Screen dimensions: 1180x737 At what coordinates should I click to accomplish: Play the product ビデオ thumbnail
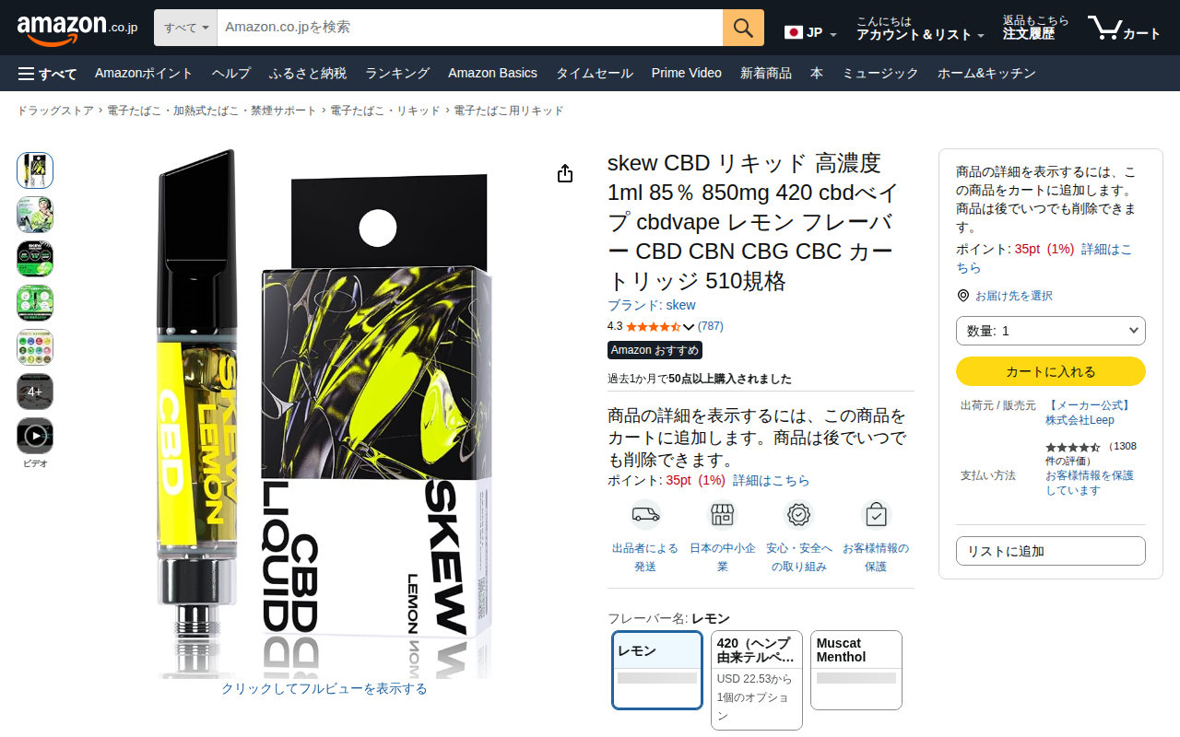[x=35, y=436]
